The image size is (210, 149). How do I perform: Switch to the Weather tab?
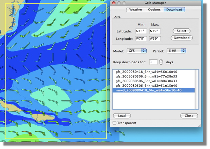(x=135, y=9)
